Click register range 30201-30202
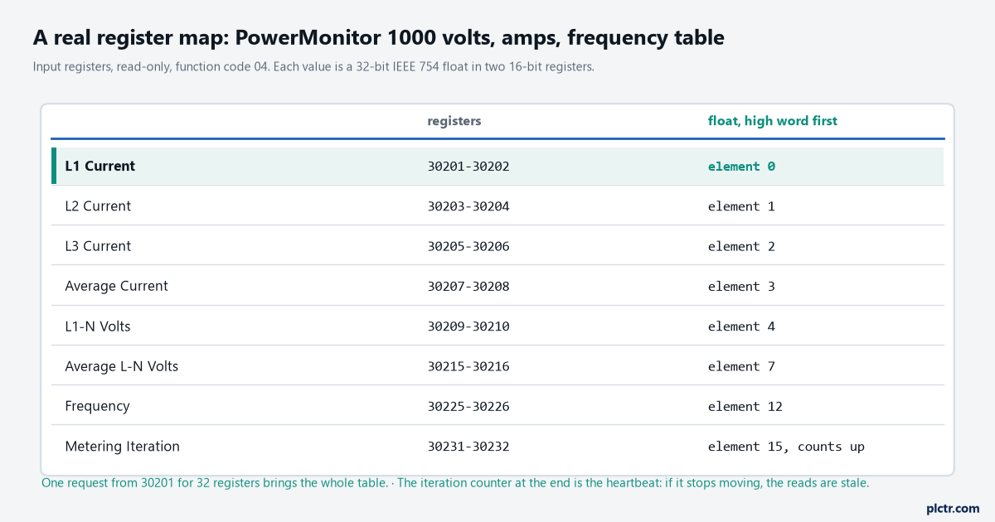The image size is (995, 522). 468,167
